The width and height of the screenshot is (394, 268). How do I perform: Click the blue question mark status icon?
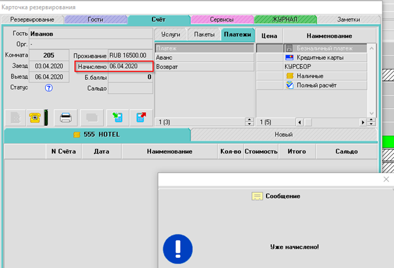pos(49,88)
